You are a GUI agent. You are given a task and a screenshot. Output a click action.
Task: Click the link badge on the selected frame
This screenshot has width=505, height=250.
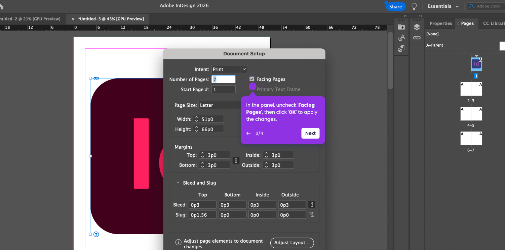pyautogui.click(x=96, y=78)
